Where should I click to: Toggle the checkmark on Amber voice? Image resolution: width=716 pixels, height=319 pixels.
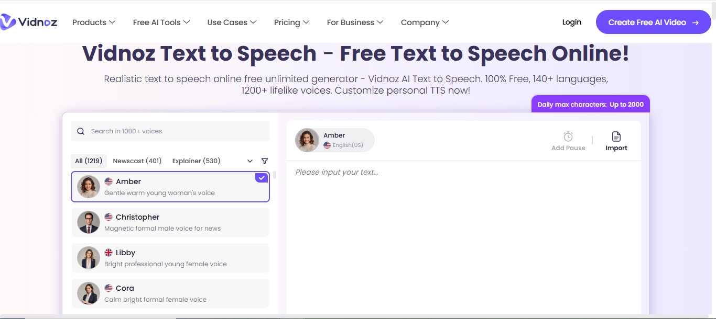[x=262, y=178]
